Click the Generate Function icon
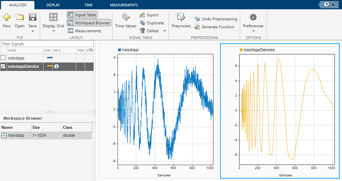The width and height of the screenshot is (342, 181). coord(197,27)
